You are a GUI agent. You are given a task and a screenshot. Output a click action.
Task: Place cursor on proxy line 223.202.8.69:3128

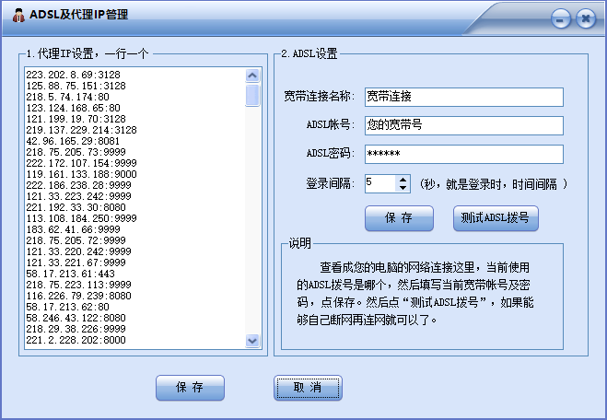point(74,75)
